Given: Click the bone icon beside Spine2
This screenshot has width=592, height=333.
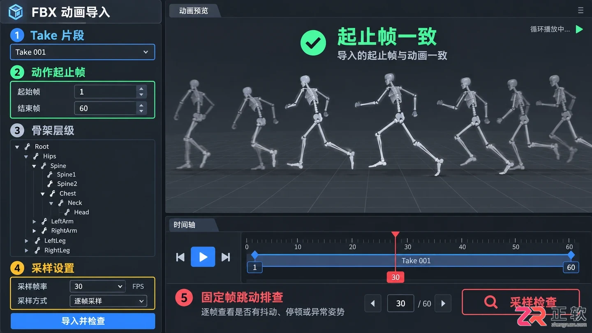Looking at the screenshot, I should point(50,184).
